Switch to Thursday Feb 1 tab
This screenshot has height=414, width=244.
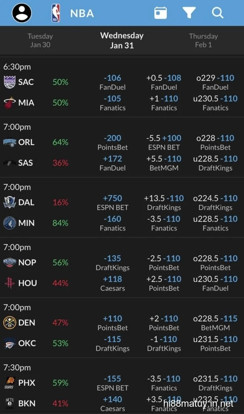[203, 40]
